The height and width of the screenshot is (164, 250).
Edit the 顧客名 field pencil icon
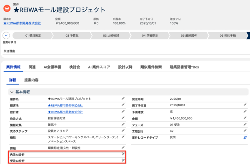point(123,105)
